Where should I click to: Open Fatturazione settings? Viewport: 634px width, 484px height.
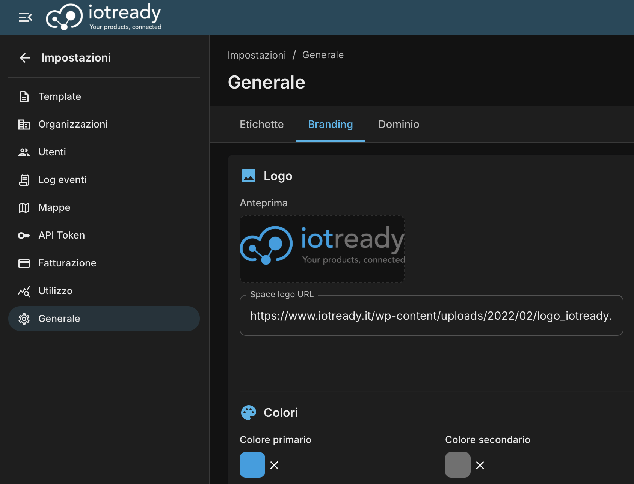click(104, 263)
